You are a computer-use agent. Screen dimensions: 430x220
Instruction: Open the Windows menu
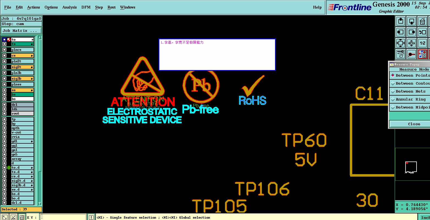pos(127,7)
